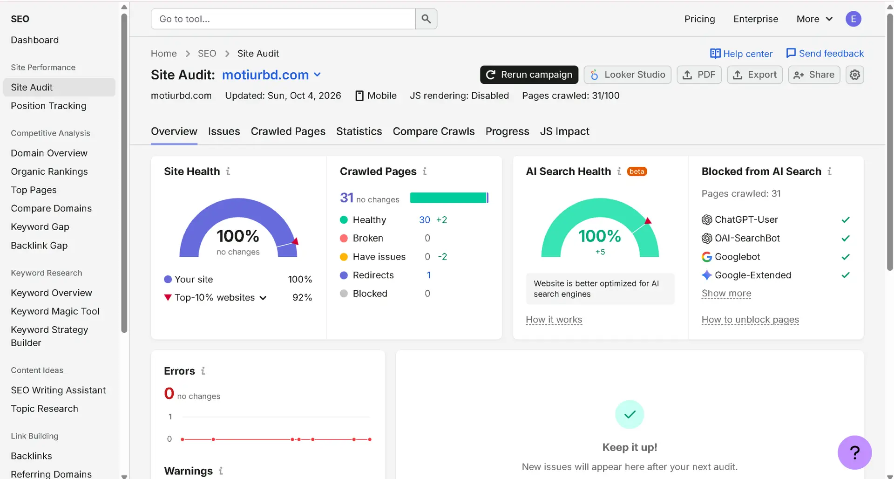Expand the More menu

[814, 19]
